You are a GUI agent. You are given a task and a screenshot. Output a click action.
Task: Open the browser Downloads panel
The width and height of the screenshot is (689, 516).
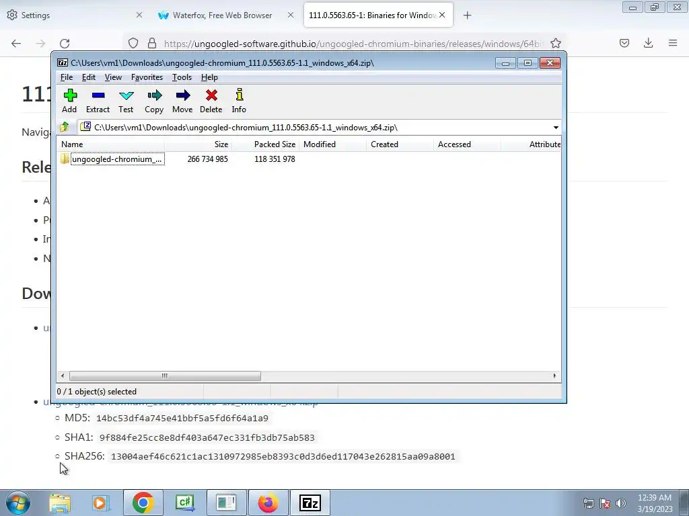coord(648,43)
